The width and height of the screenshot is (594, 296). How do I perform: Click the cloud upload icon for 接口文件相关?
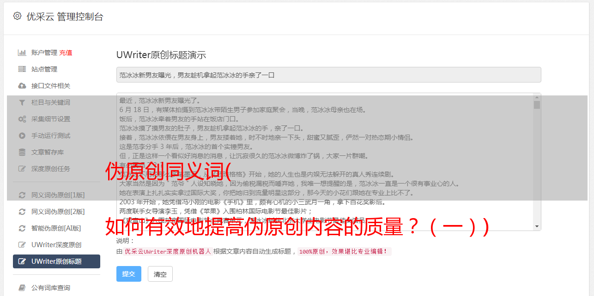point(22,86)
